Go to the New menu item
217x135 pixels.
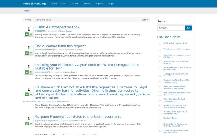pos(64,4)
